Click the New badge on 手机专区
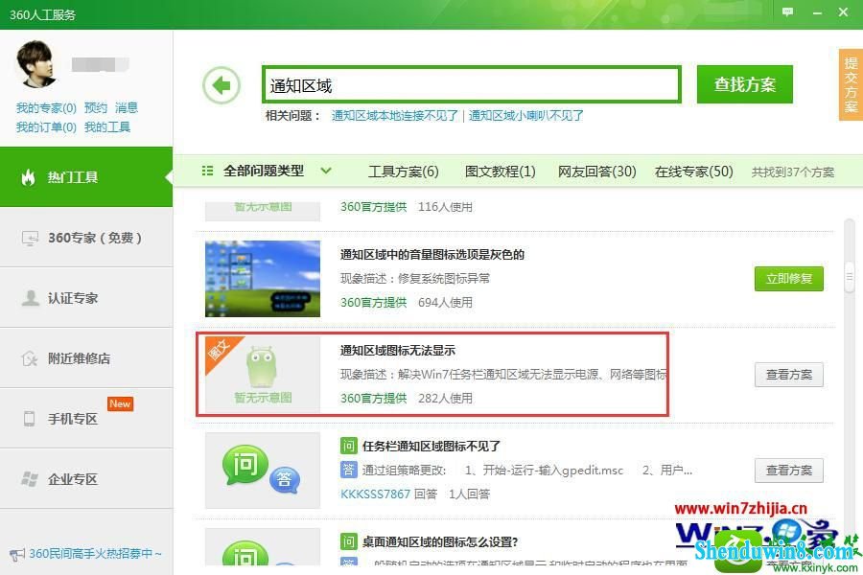Screen dimensions: 863x575 pos(120,403)
